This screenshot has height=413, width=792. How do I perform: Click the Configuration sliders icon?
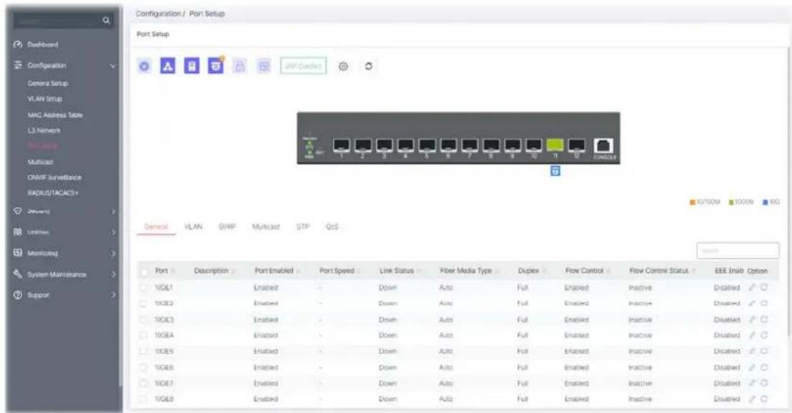16,65
